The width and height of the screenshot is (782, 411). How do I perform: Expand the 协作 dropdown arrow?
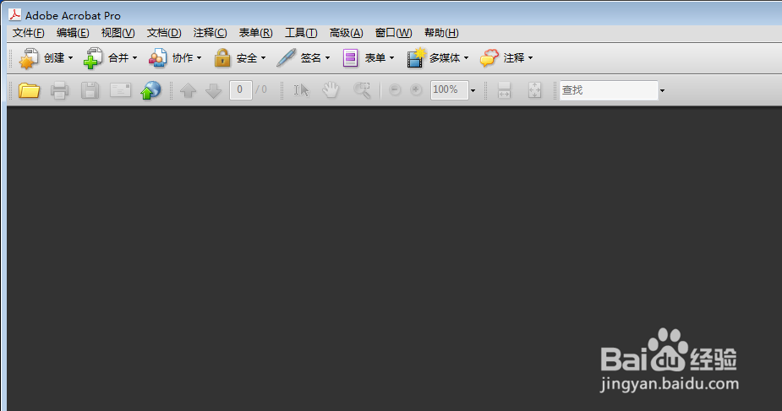[x=199, y=58]
